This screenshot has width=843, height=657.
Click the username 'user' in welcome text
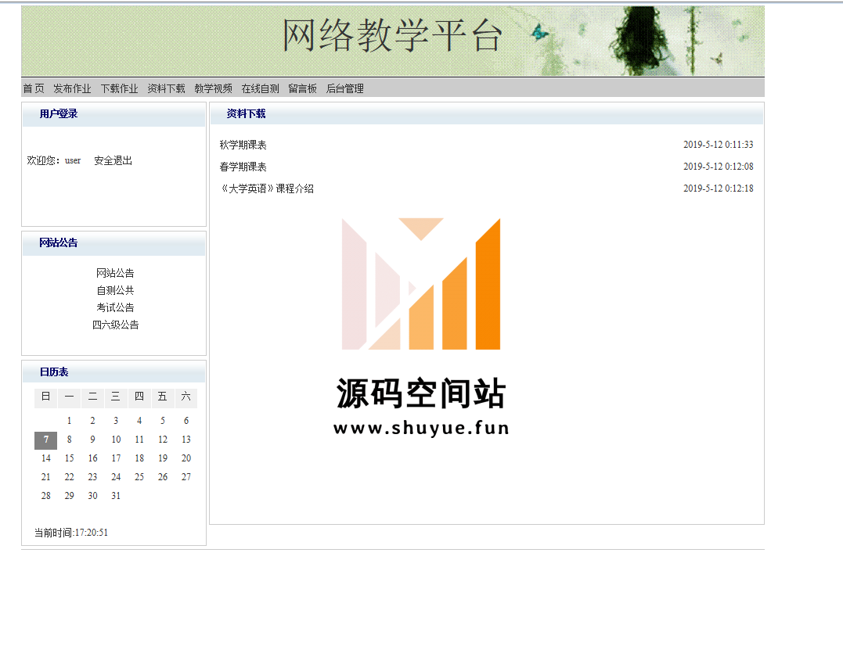pyautogui.click(x=73, y=160)
